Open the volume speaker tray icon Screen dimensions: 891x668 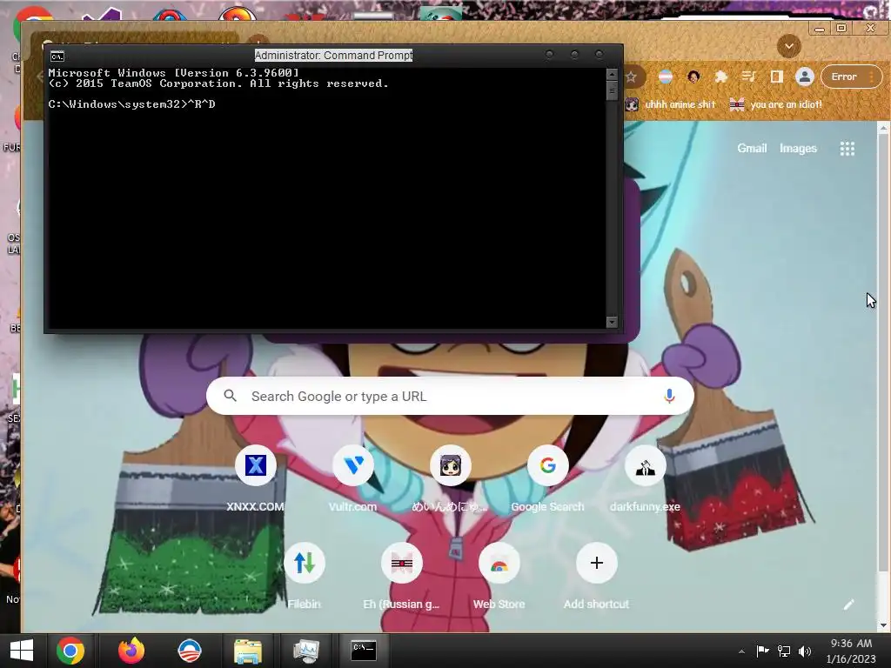[x=805, y=651]
